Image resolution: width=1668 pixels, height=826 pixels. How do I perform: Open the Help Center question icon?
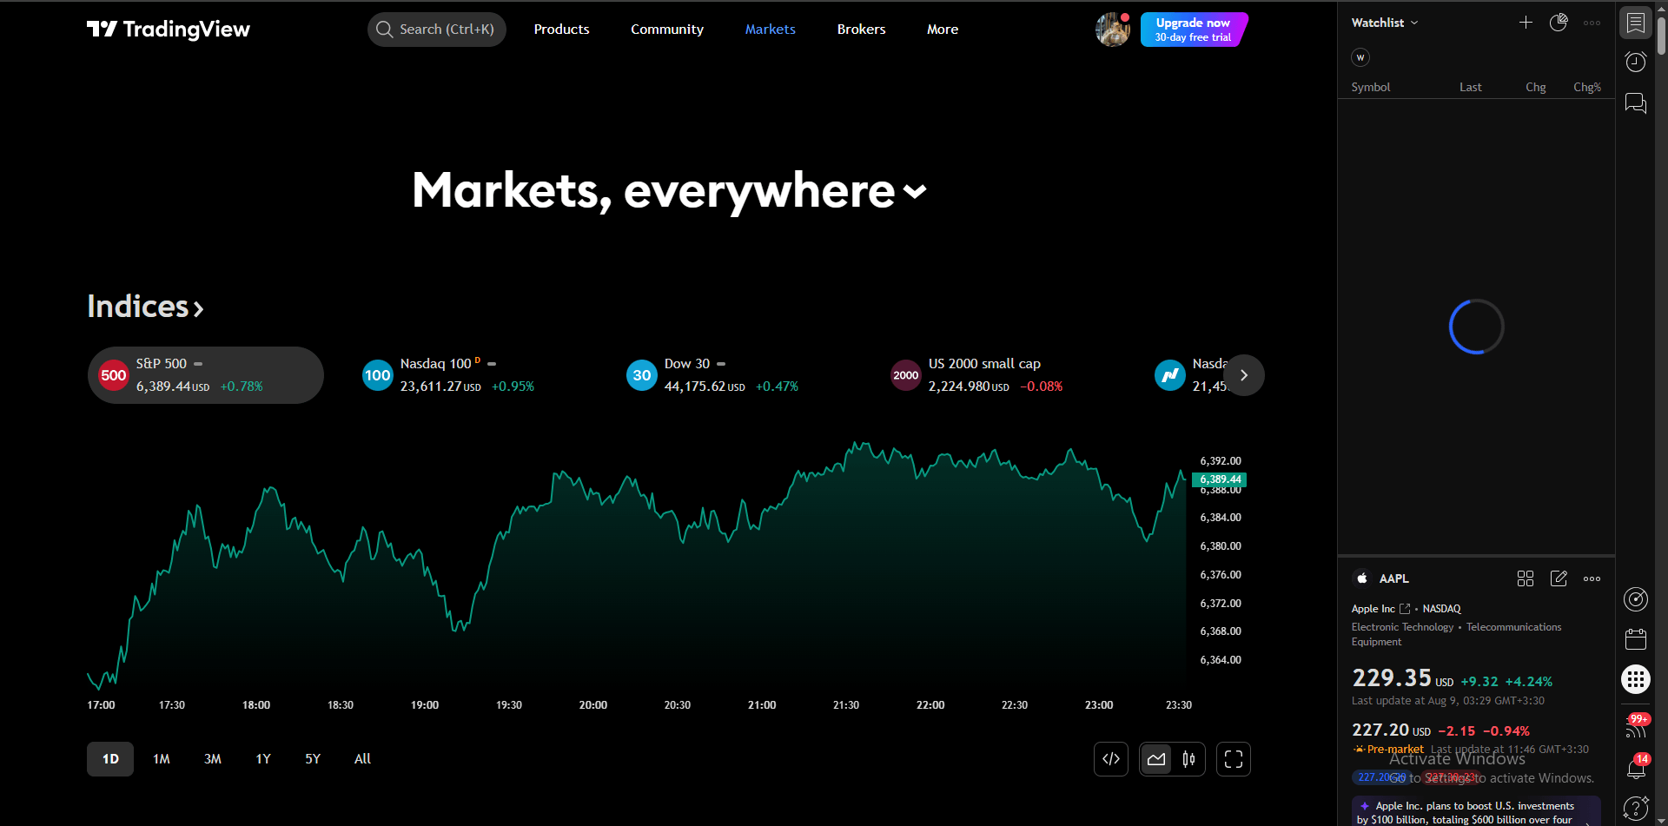point(1636,809)
